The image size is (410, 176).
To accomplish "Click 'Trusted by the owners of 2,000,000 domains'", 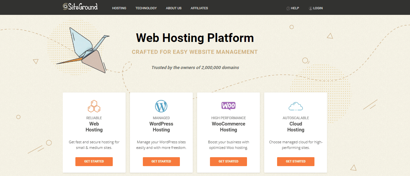I will pos(195,67).
